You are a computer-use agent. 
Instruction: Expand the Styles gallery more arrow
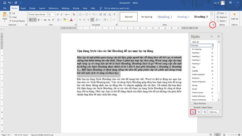click(211, 21)
